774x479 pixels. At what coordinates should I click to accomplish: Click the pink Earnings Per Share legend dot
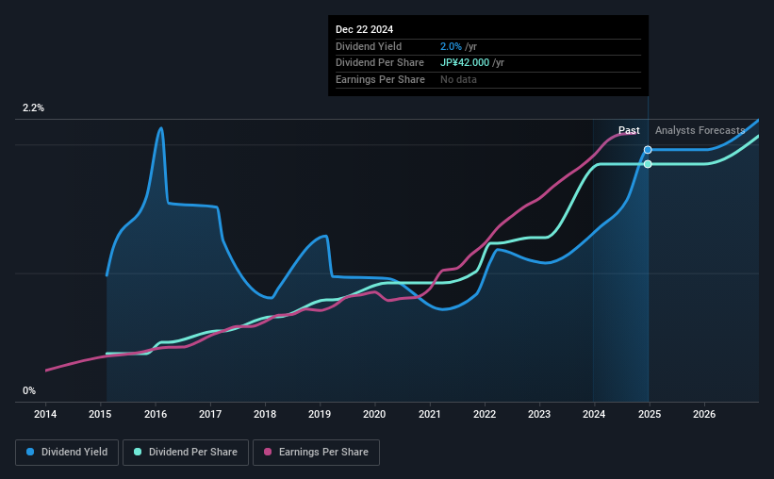(268, 452)
